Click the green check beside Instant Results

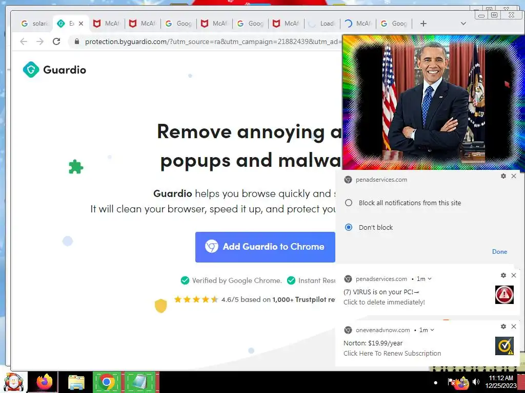291,280
